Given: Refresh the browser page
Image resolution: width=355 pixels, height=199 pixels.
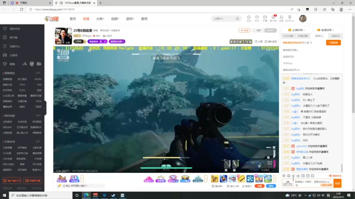Looking at the screenshot, I should point(21,9).
